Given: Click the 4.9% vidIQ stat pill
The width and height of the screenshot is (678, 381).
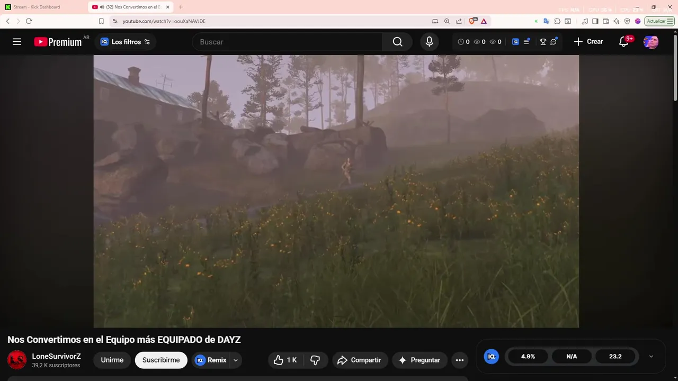Looking at the screenshot, I should click(528, 356).
